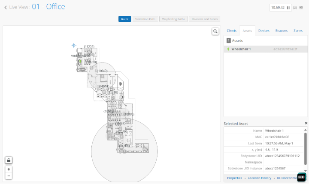Close the Selected Asset panel
The image size is (309, 184).
[306, 123]
